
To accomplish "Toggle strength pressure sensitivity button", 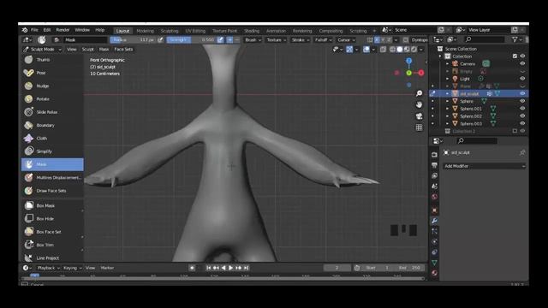I will pos(220,40).
